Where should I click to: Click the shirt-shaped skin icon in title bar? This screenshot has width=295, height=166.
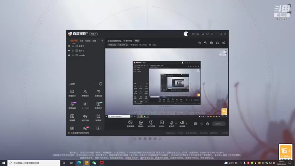point(207,34)
